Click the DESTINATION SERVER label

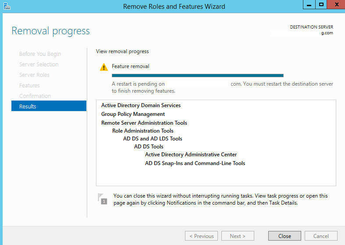[311, 27]
